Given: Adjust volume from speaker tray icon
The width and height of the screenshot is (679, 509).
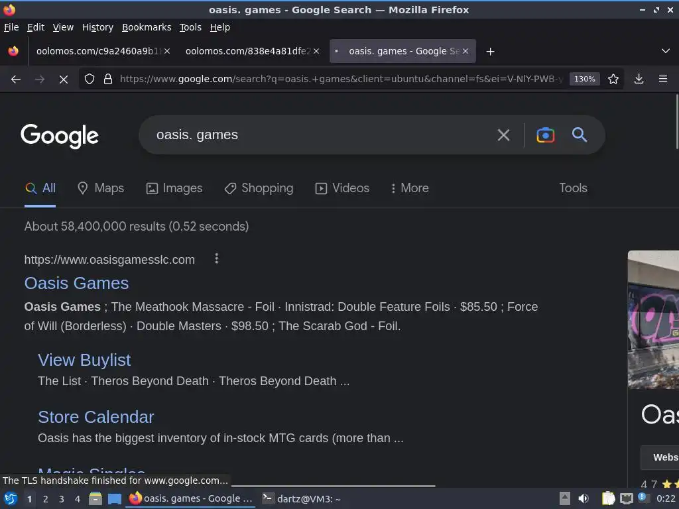Looking at the screenshot, I should point(584,498).
